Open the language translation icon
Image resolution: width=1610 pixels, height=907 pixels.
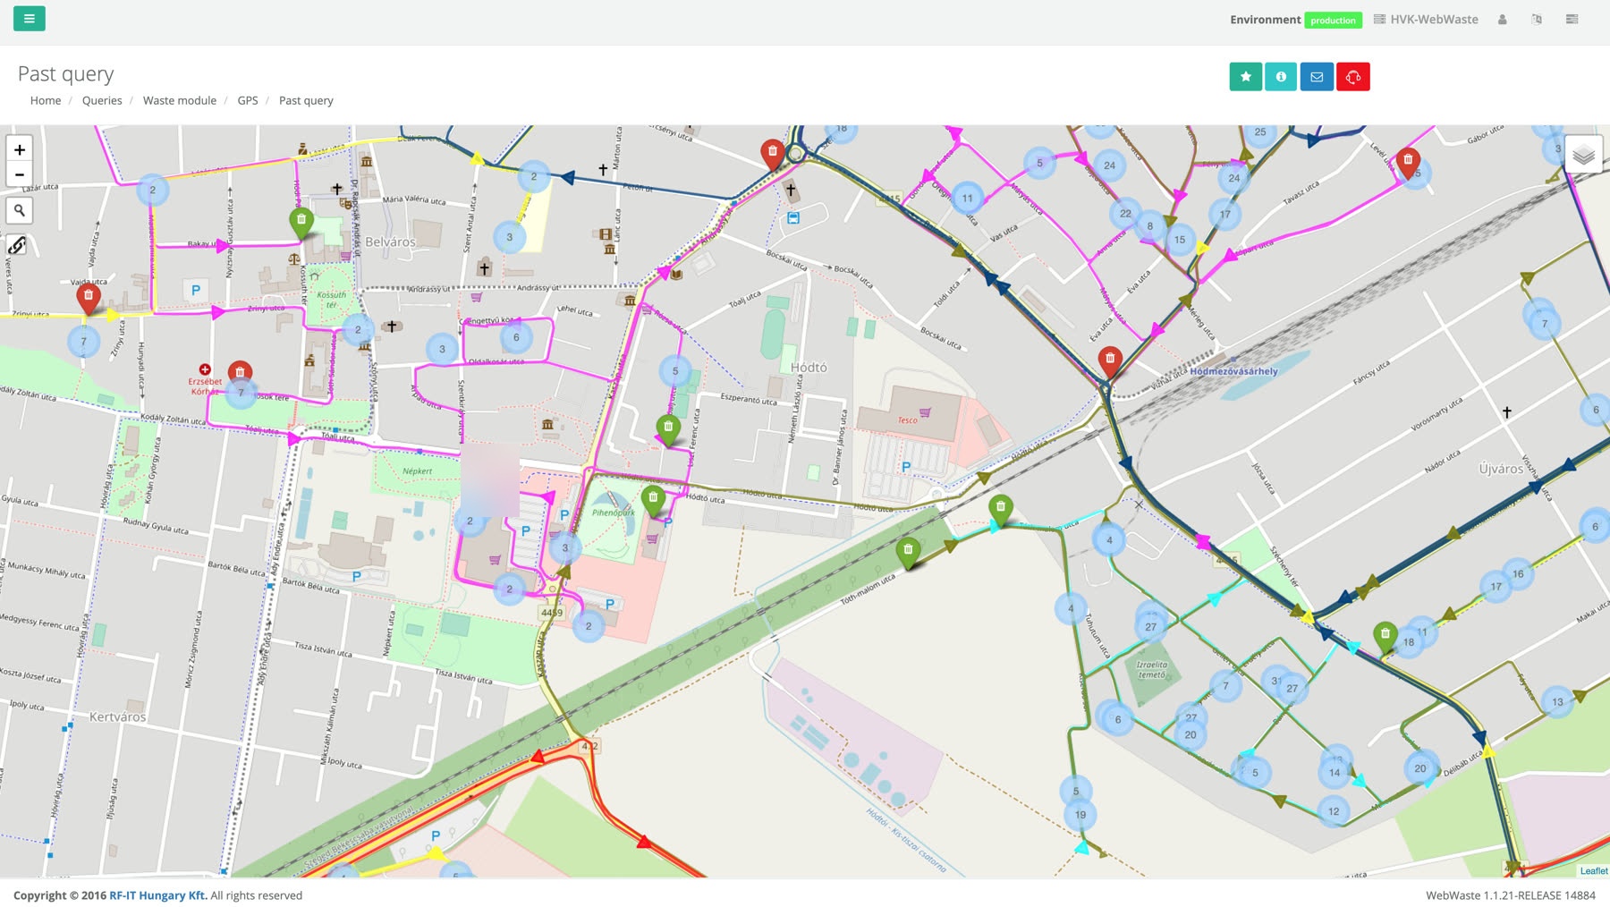(x=1537, y=20)
